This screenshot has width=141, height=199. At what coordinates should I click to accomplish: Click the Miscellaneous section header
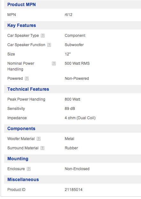pos(23,179)
